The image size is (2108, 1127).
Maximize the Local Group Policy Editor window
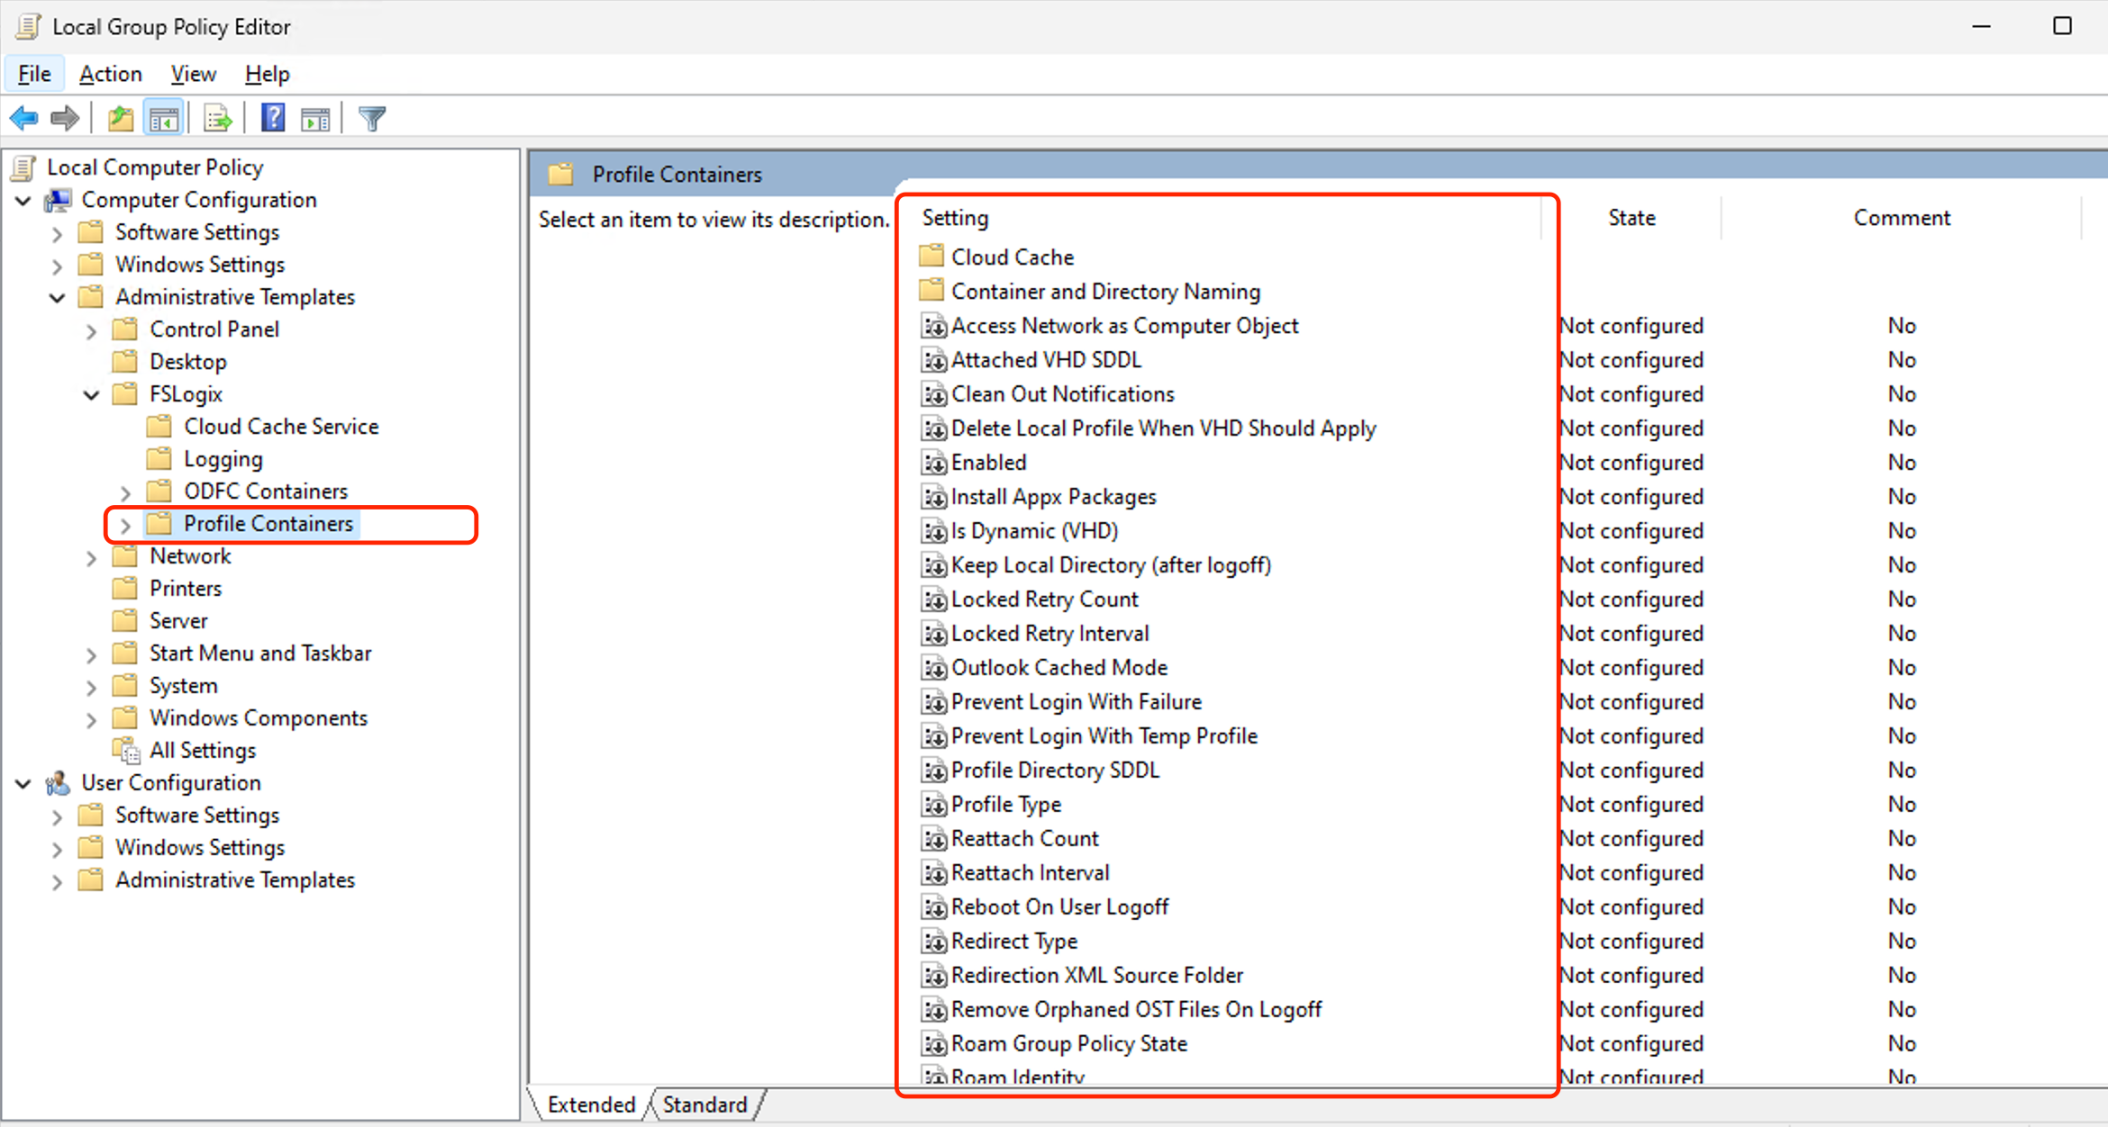click(2062, 26)
